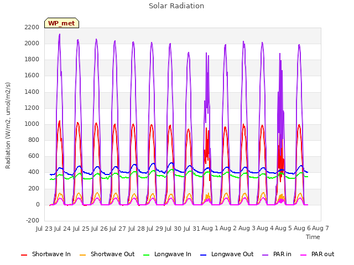The width and height of the screenshot is (354, 265).
Task: Click the Jul 30 x-axis date label
Action: coord(173,229)
